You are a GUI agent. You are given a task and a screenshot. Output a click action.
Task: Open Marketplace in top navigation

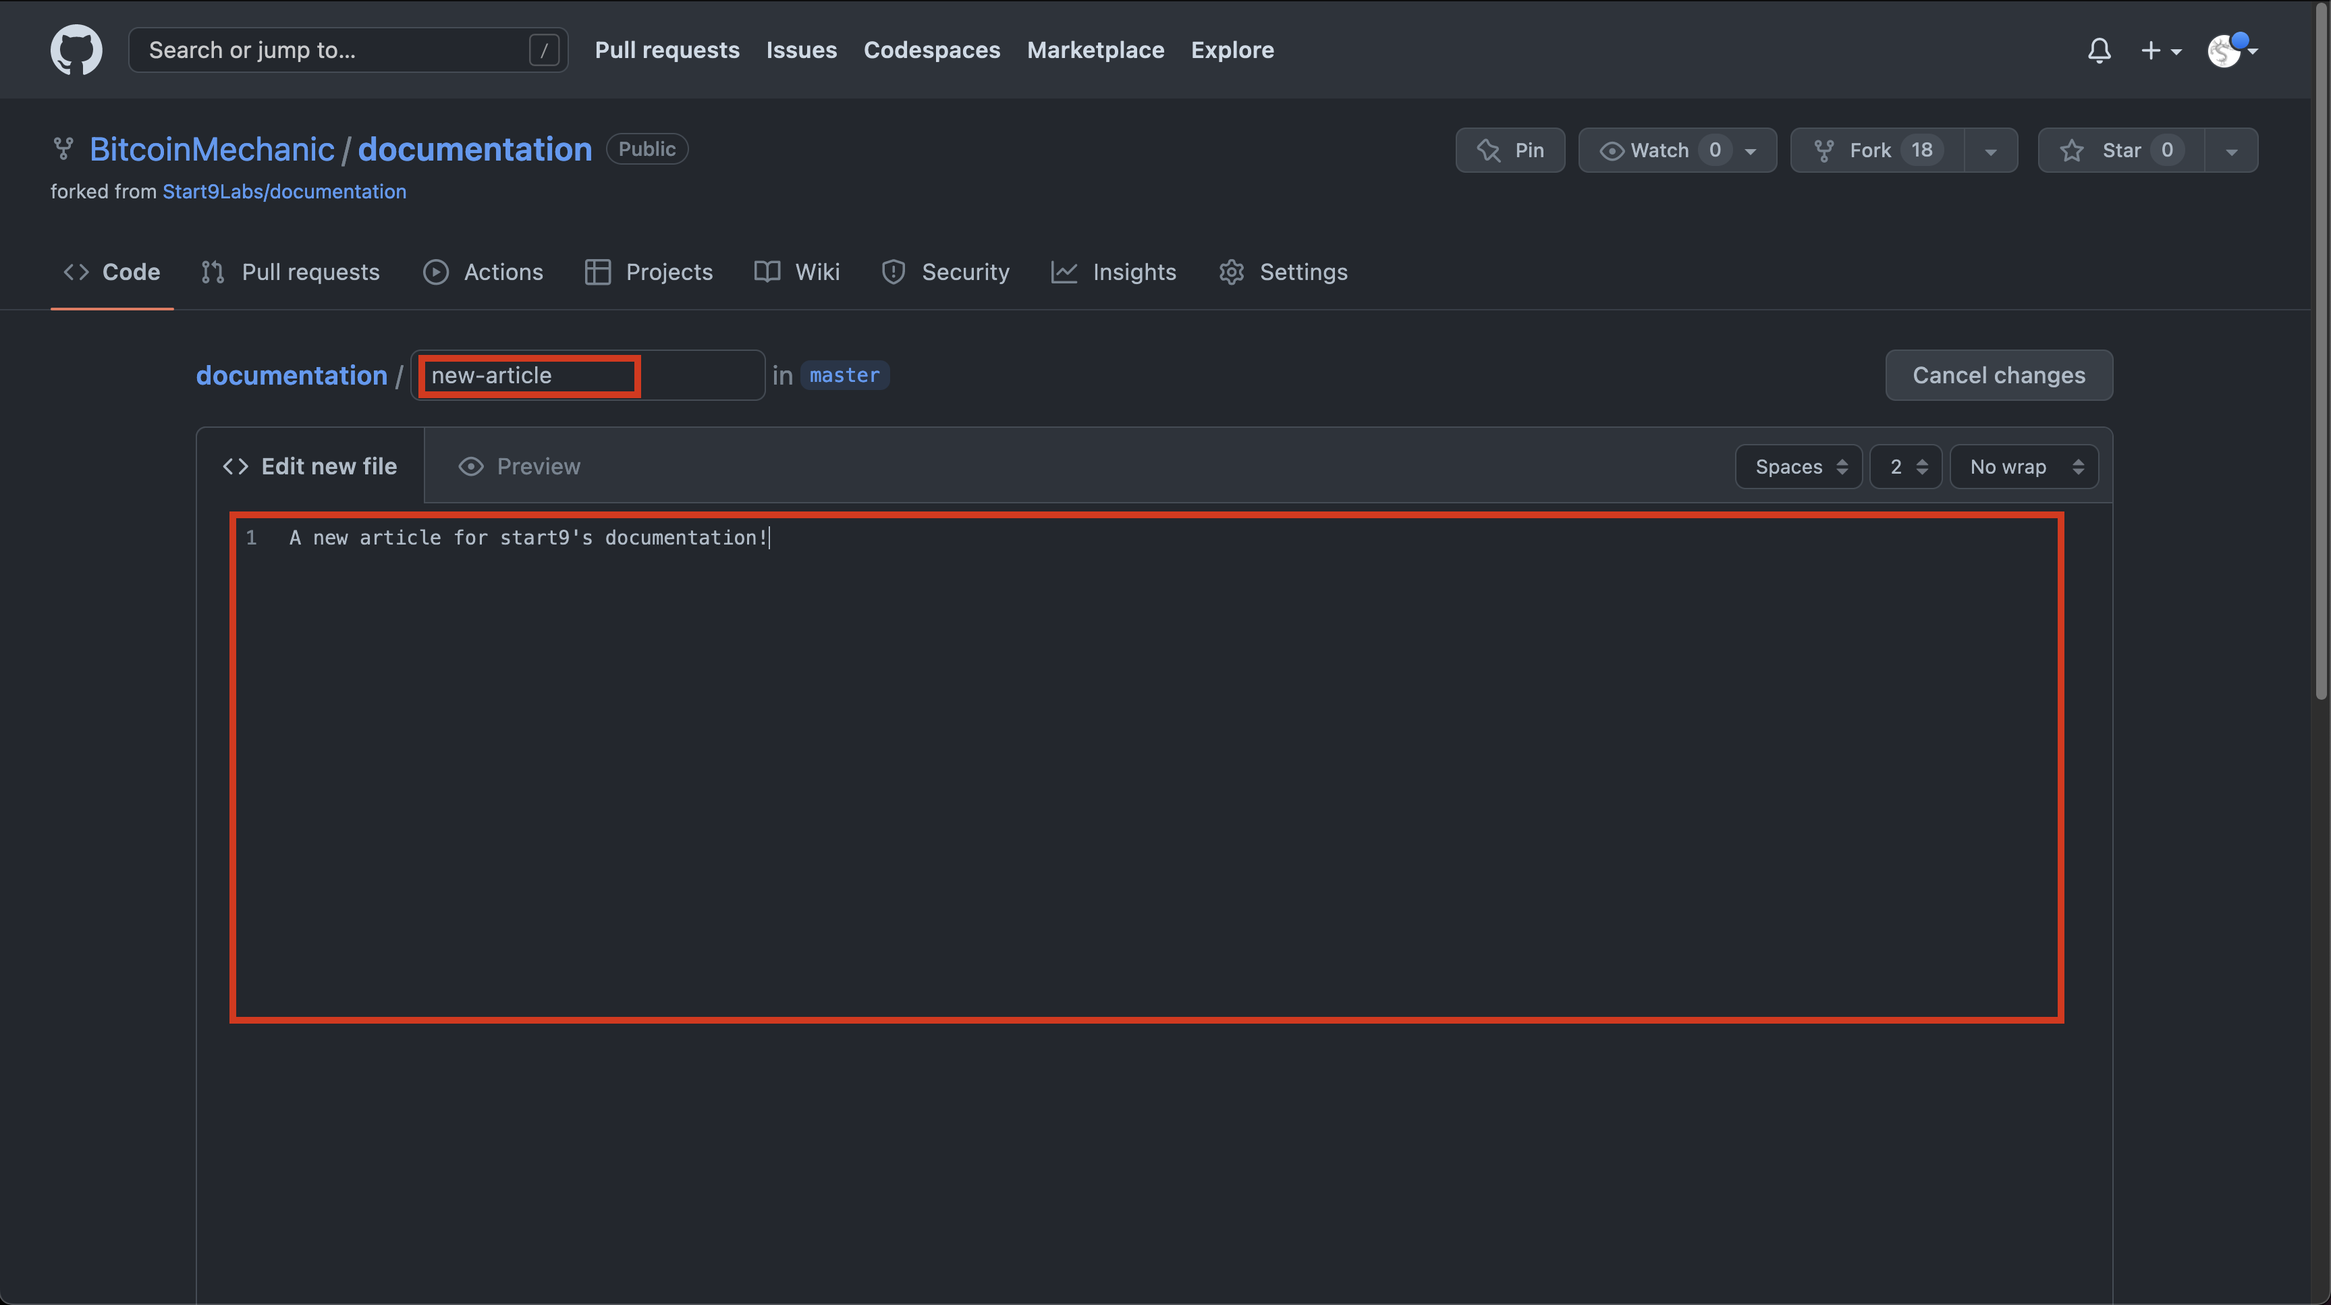1095,50
